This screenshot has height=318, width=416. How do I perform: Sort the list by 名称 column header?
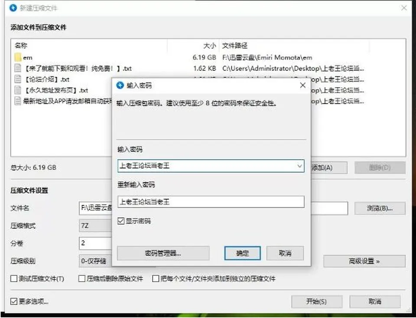[21, 46]
